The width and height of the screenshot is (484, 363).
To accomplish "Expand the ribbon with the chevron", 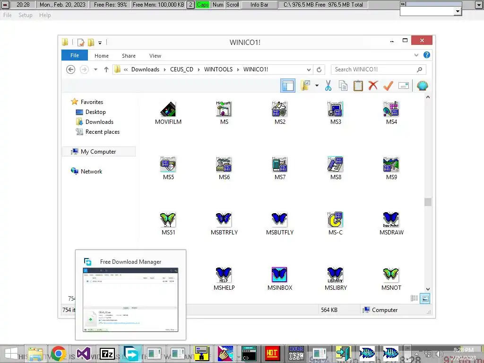I will pos(416,55).
